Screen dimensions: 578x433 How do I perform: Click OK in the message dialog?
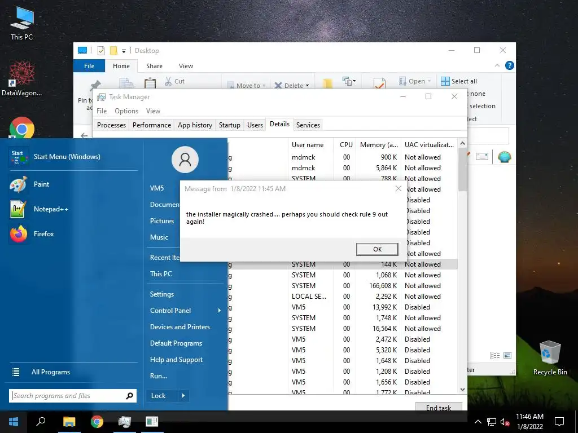[377, 249]
